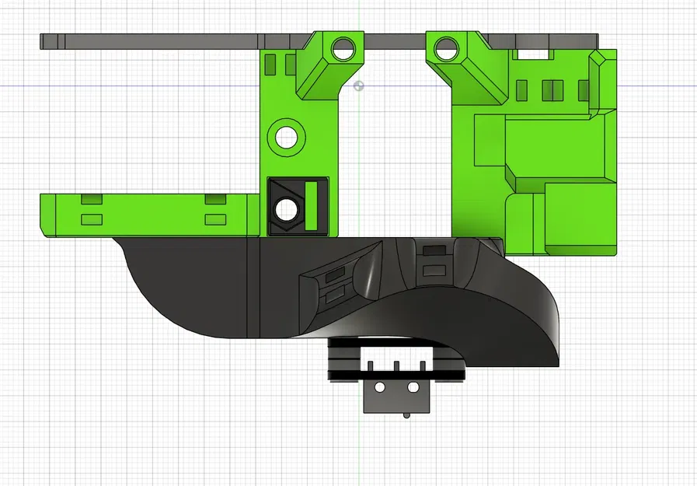Viewport: 697px width, 486px height.
Task: Select the circular hole in the left green plate
Action: [x=286, y=135]
